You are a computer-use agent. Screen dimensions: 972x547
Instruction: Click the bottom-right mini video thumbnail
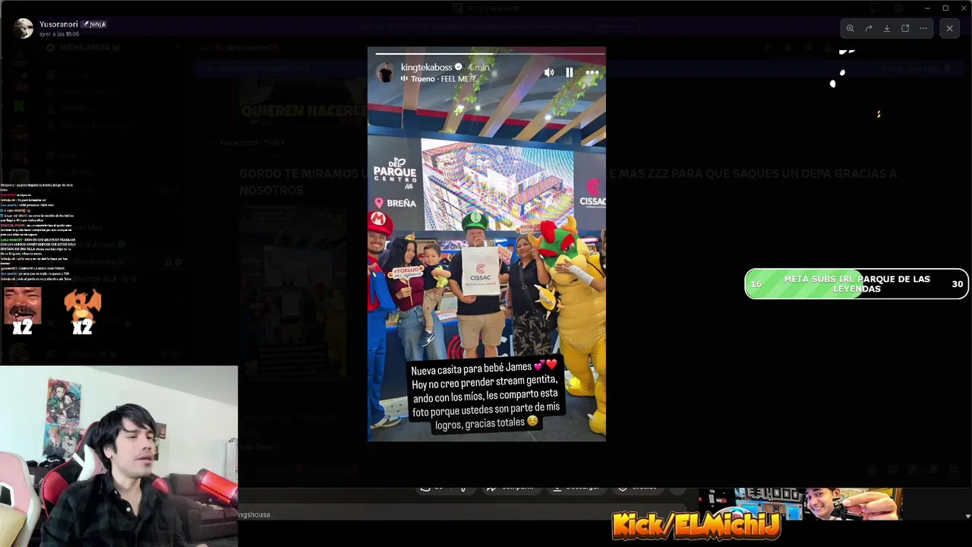[x=800, y=504]
